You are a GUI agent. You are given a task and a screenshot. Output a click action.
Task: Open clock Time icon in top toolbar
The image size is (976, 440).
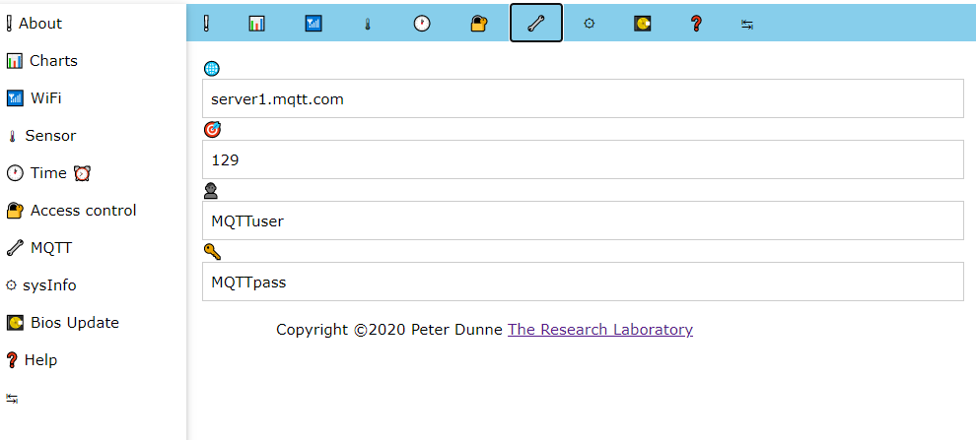pos(422,24)
